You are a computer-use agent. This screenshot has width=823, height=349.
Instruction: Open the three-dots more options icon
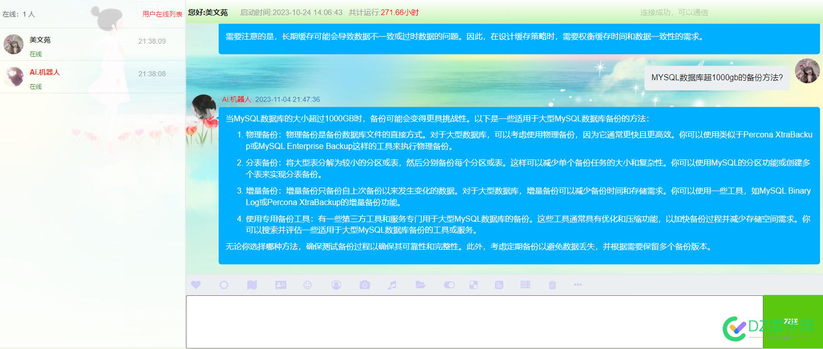tap(578, 284)
